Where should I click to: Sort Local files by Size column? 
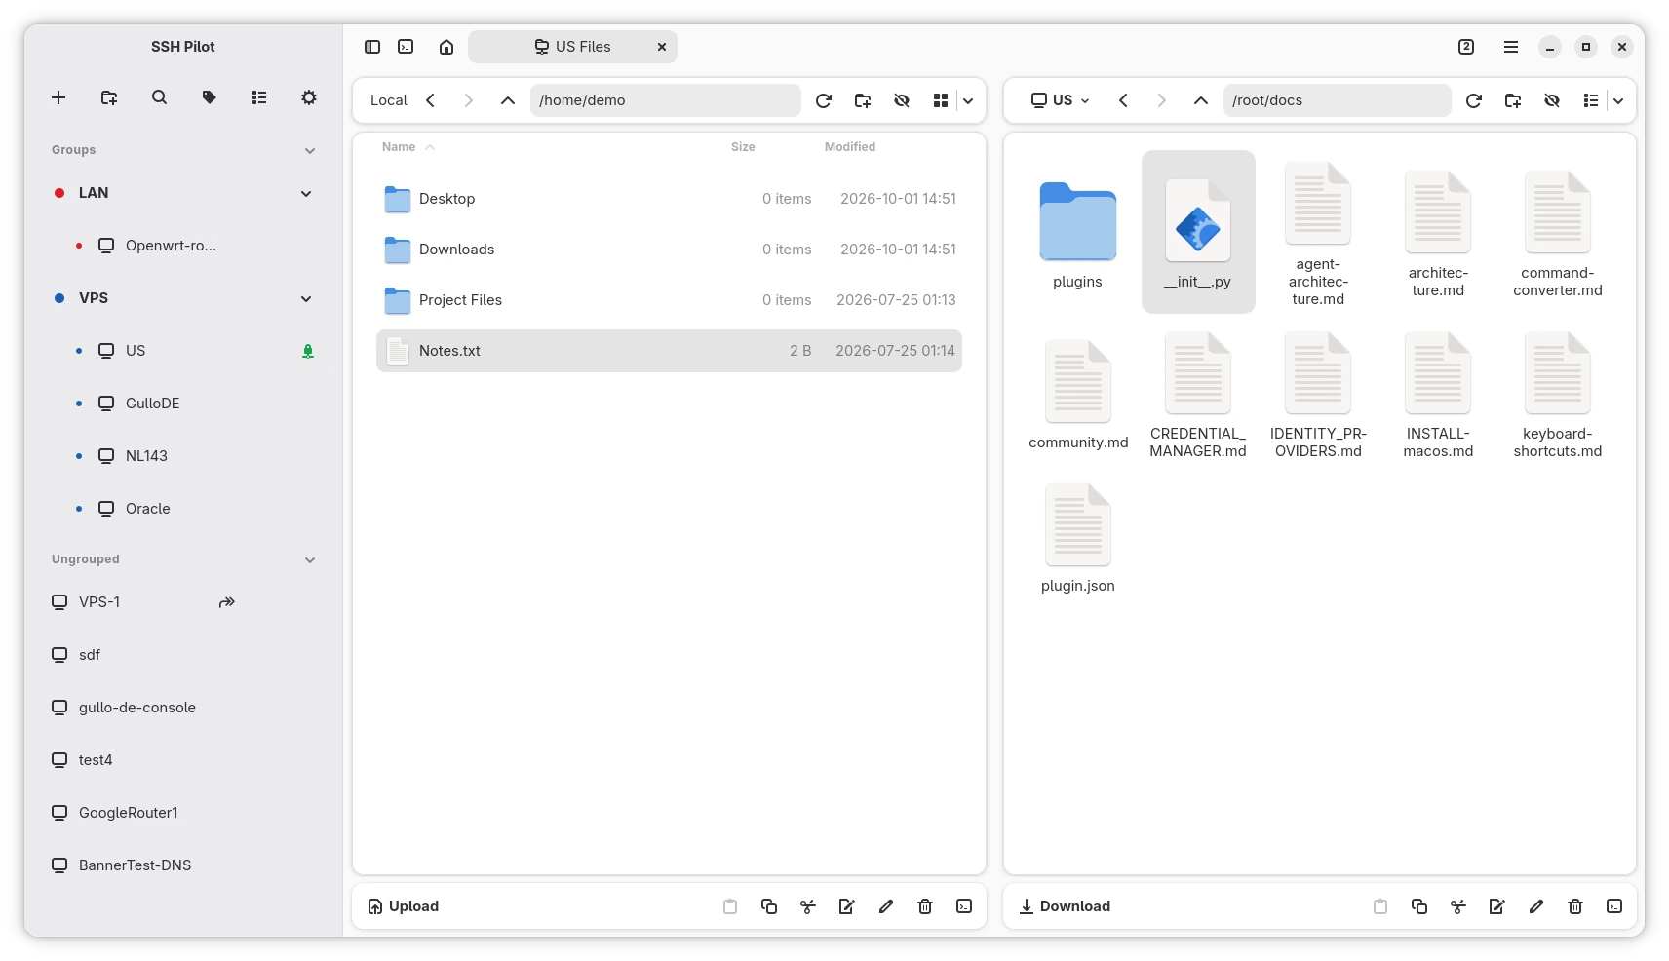743,147
